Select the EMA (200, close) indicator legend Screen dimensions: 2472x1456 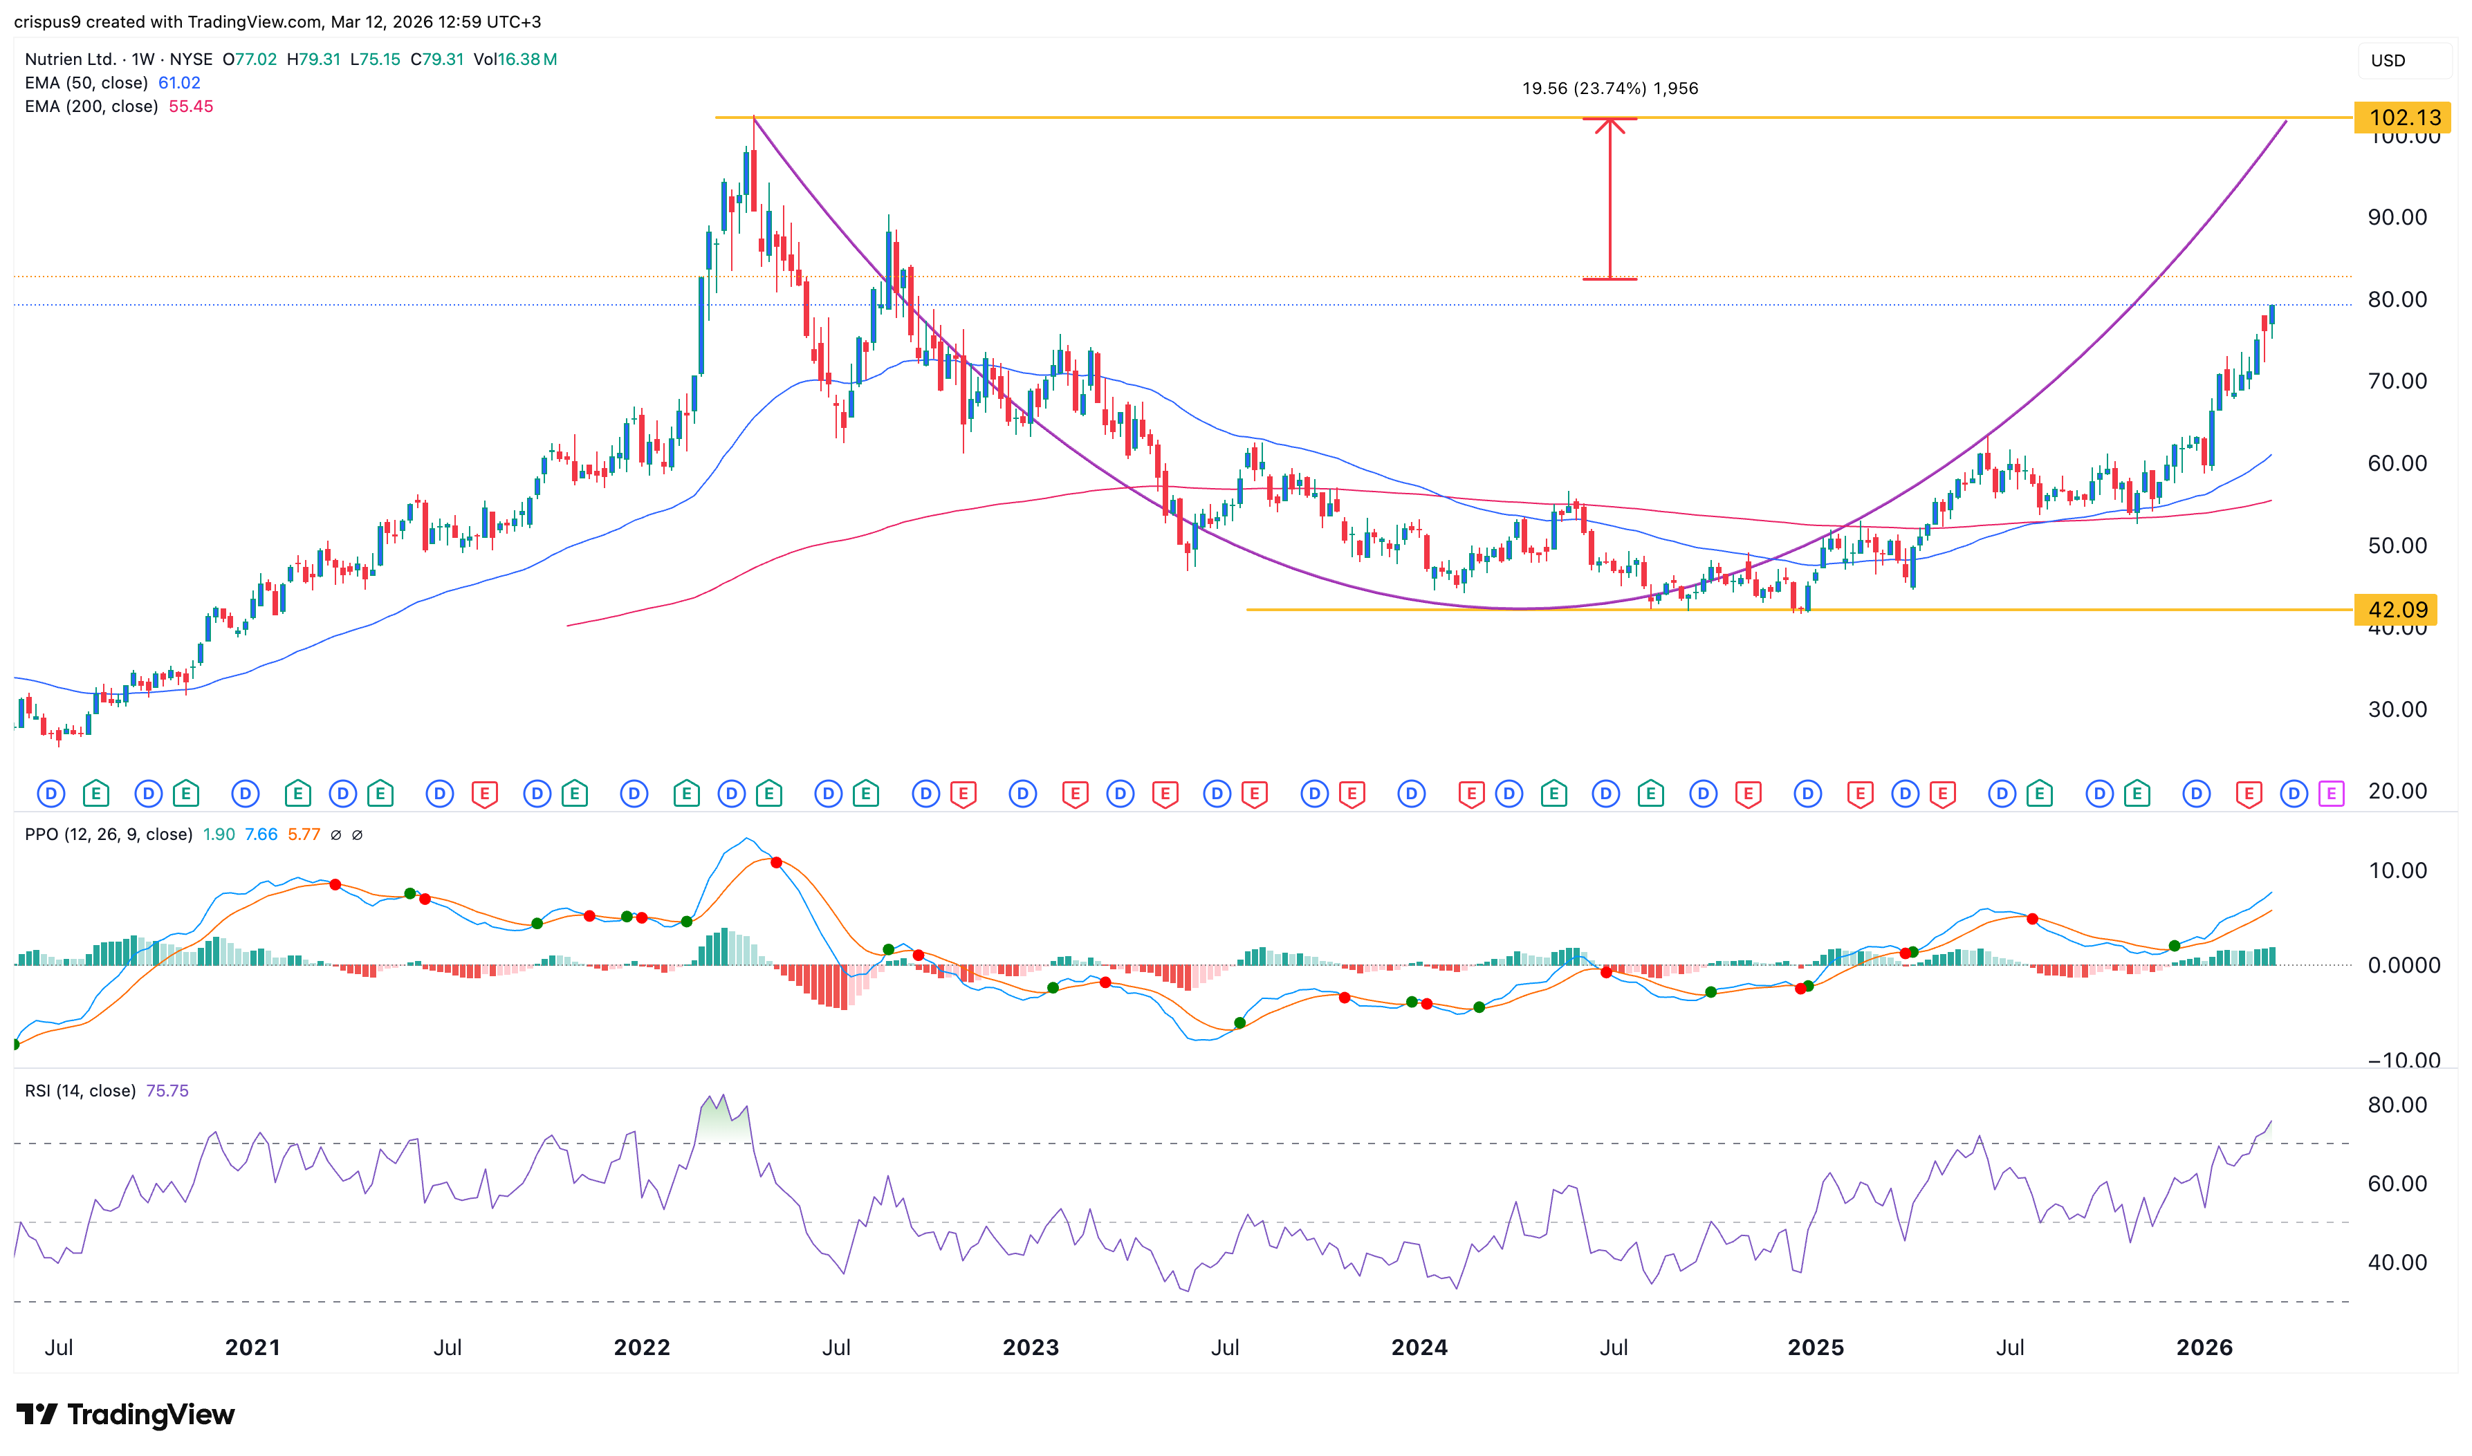click(x=91, y=107)
